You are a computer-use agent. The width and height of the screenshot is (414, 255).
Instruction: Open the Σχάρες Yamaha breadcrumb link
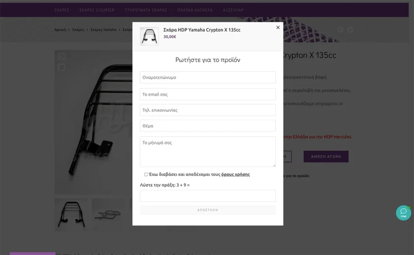click(x=103, y=30)
